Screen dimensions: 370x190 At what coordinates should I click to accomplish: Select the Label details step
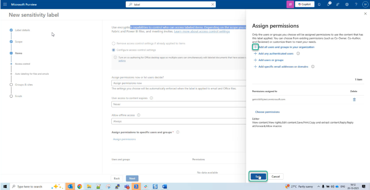pyautogui.click(x=22, y=30)
